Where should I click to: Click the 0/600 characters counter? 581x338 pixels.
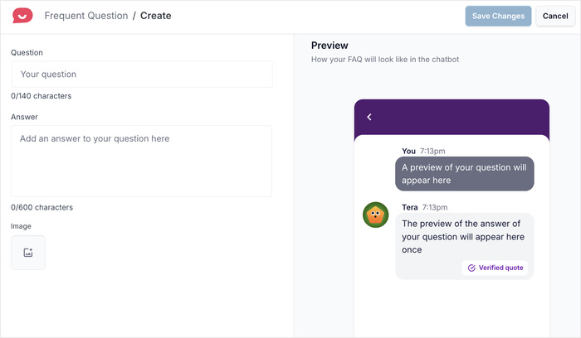(x=41, y=207)
